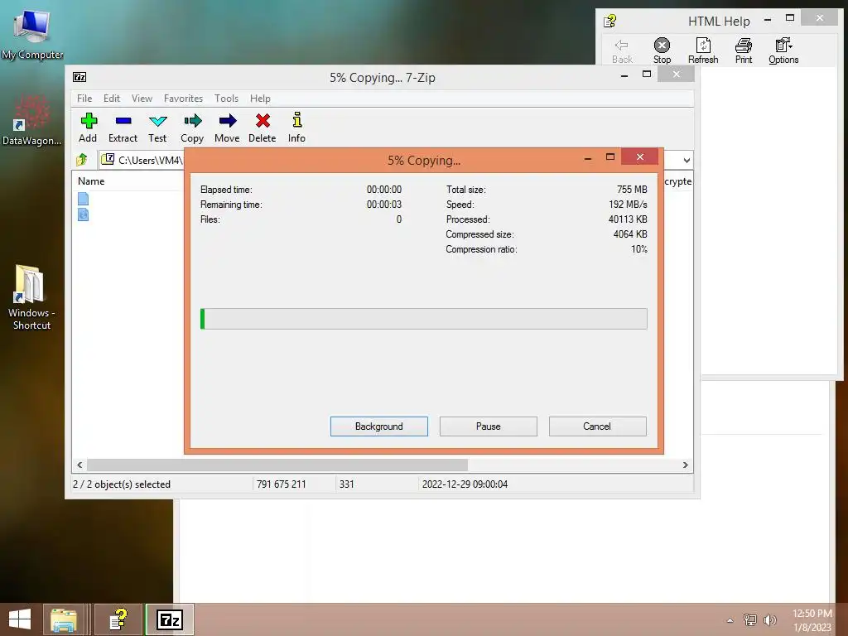The image size is (848, 636).
Task: Open File Explorer from the taskbar
Action: (x=64, y=619)
